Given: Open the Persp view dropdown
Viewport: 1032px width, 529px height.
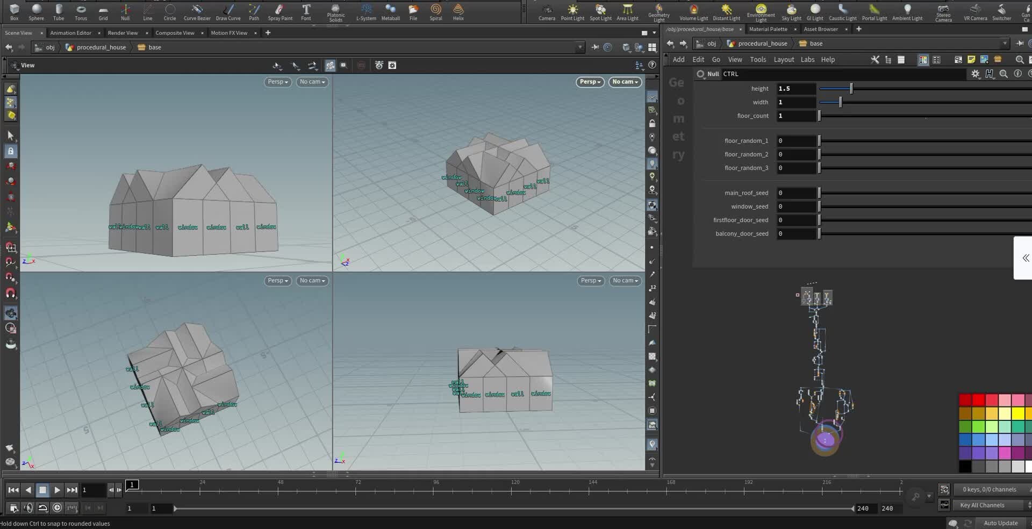Looking at the screenshot, I should pyautogui.click(x=277, y=82).
